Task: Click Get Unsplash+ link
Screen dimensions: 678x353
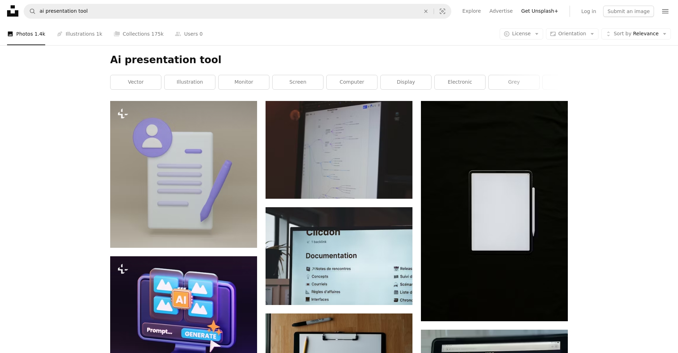Action: pos(540,11)
